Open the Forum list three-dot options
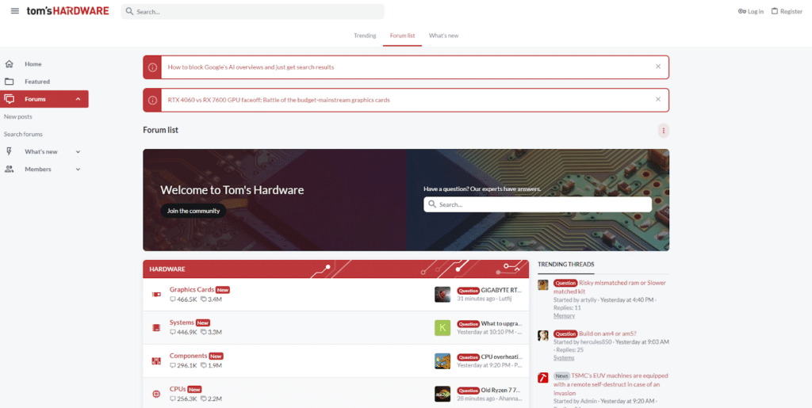The width and height of the screenshot is (812, 408). coord(664,130)
